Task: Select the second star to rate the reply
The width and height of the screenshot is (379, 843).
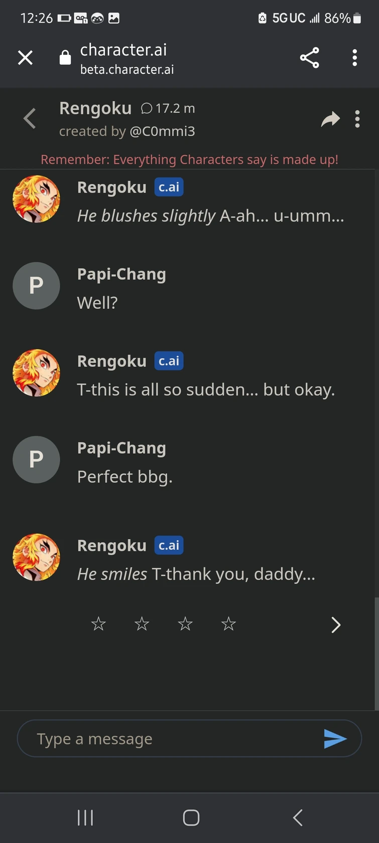Action: tap(142, 624)
